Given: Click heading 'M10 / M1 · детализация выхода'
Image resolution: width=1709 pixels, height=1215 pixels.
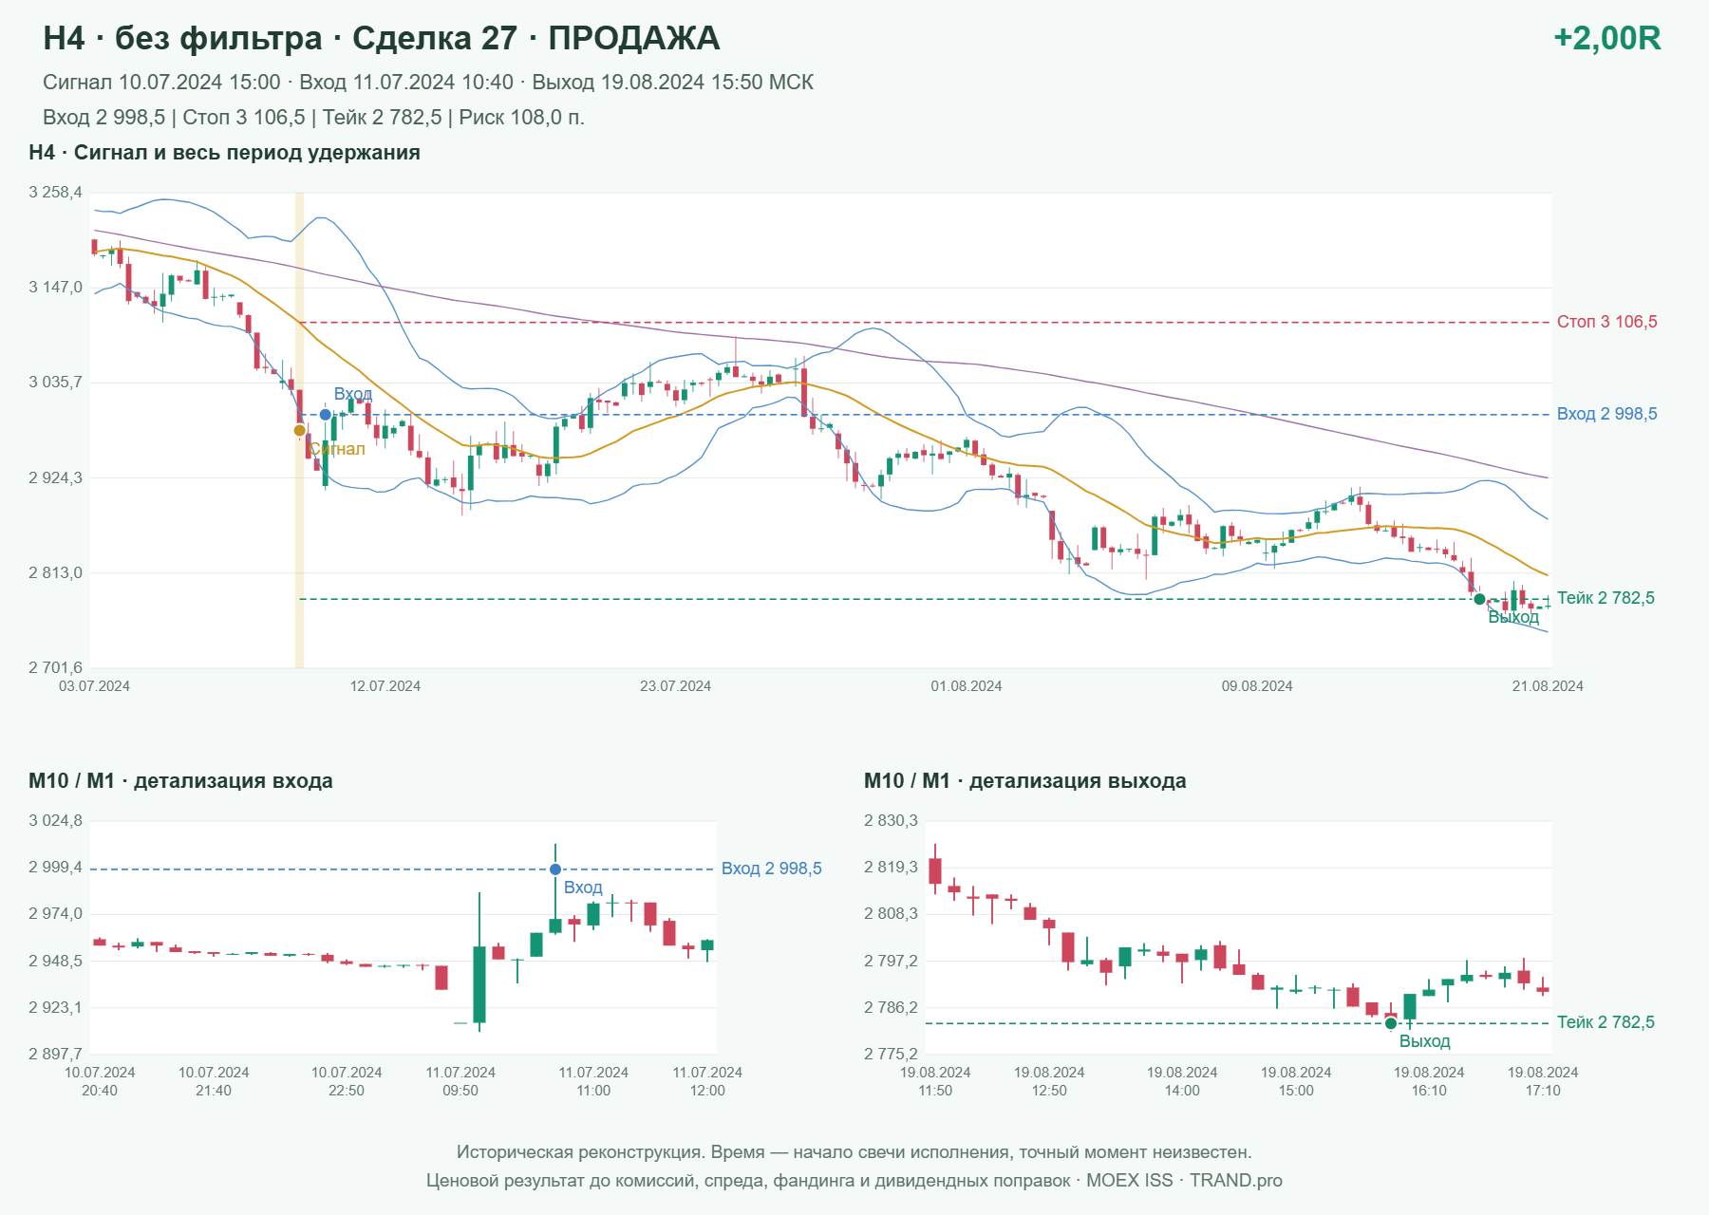Looking at the screenshot, I should 1024,781.
